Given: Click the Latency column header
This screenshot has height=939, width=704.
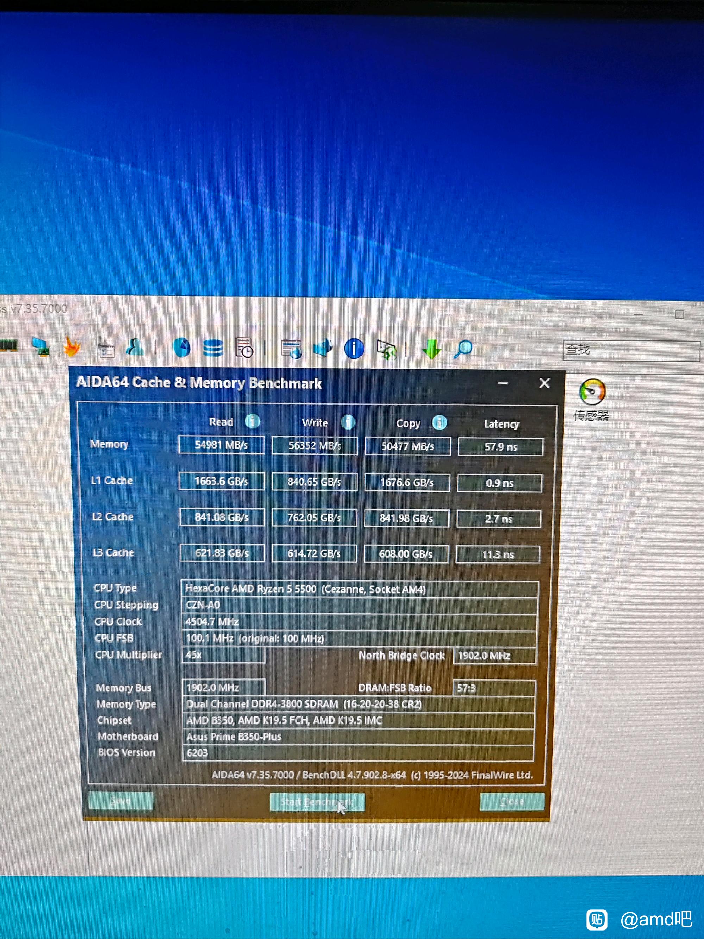Looking at the screenshot, I should point(502,424).
